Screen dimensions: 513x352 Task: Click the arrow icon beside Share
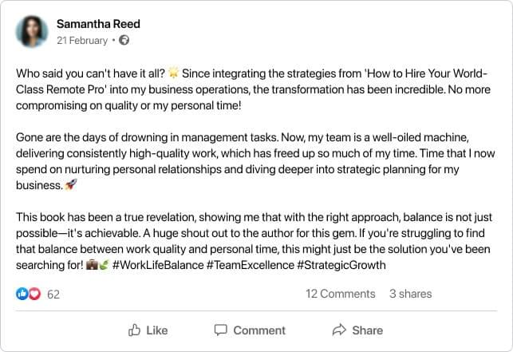pos(338,330)
